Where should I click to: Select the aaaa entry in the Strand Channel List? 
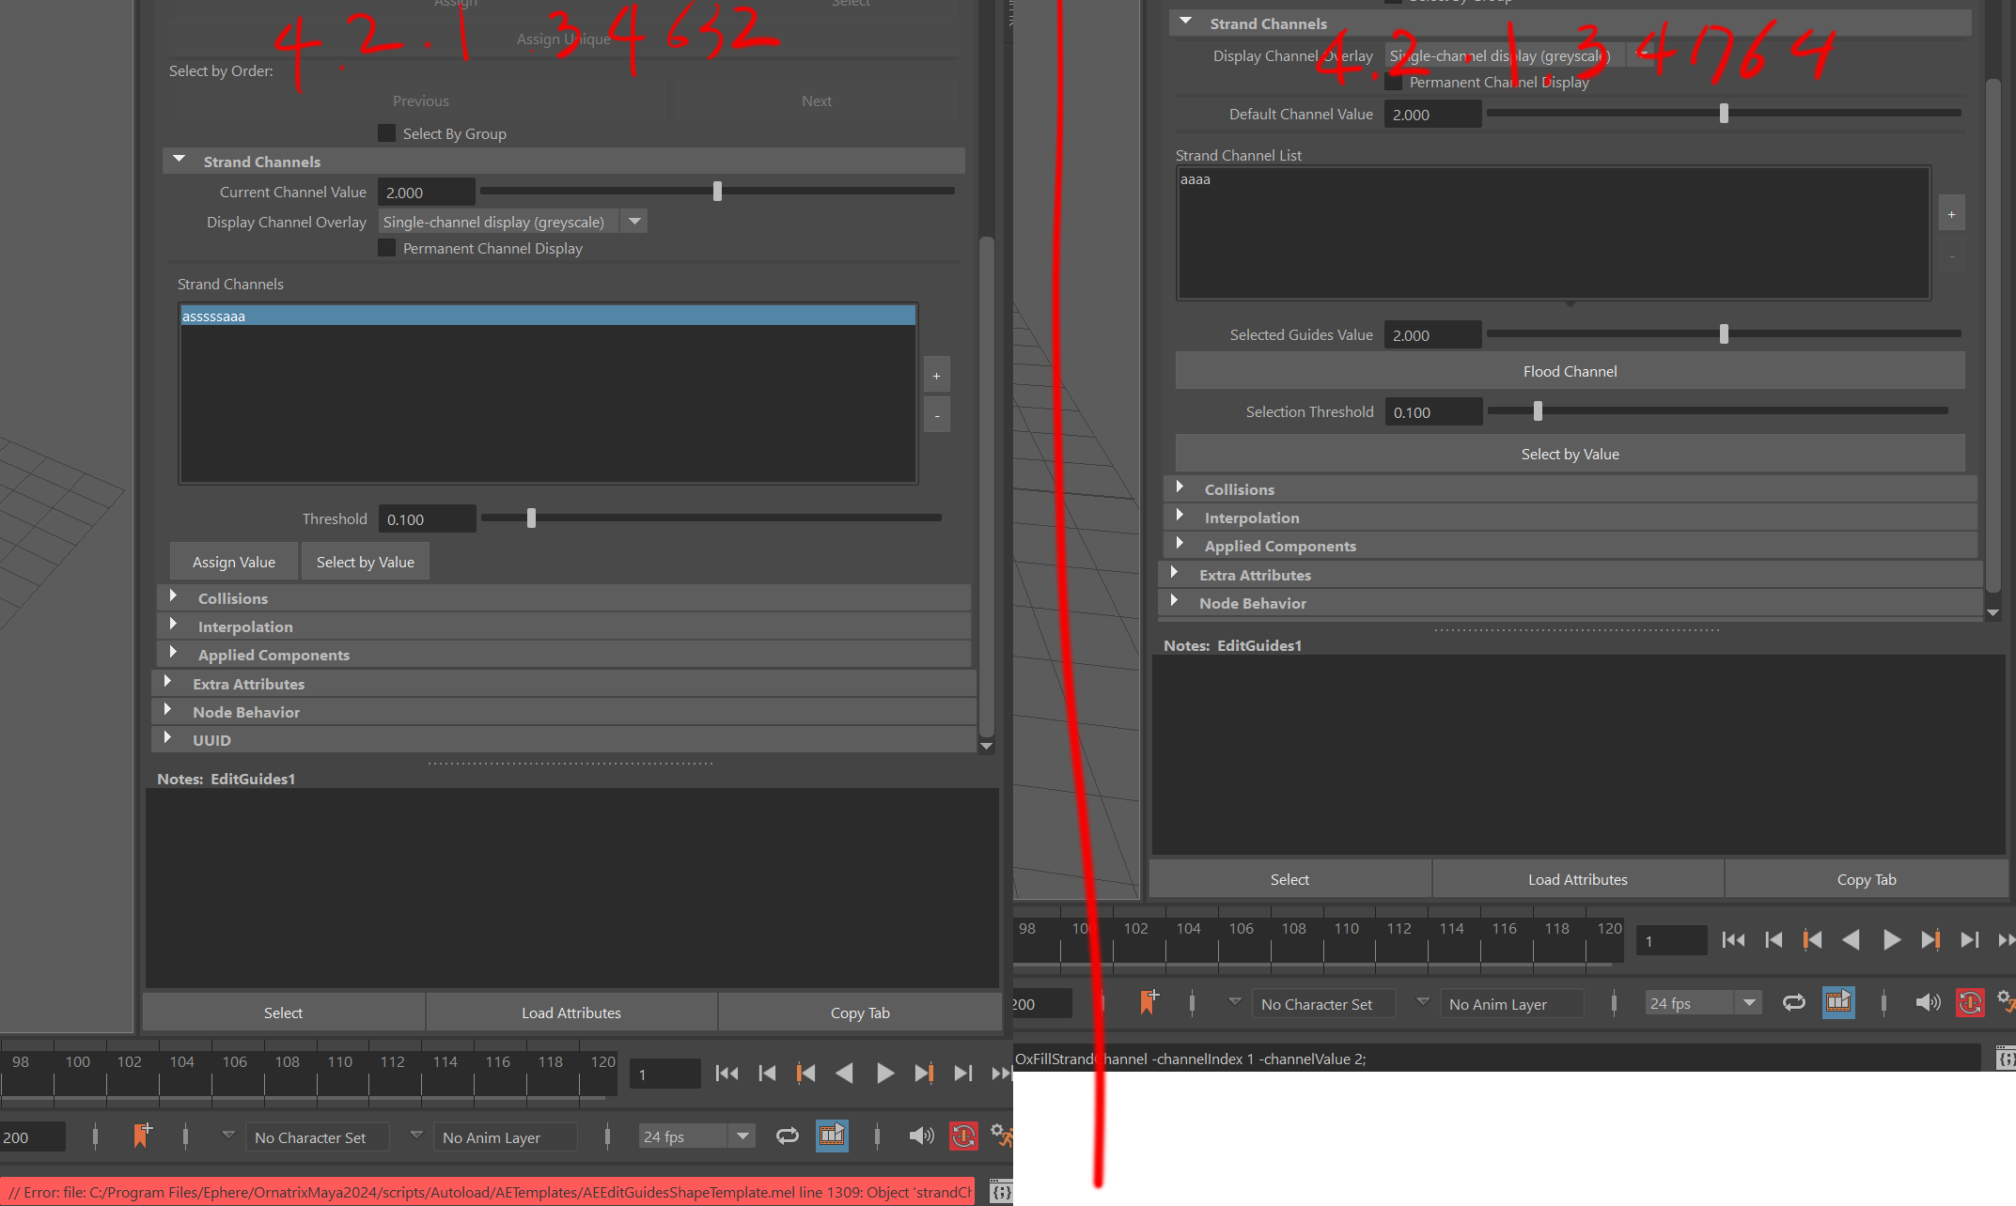point(1196,179)
